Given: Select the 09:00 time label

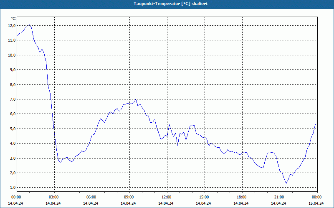Looking at the screenshot, I should click(x=129, y=197).
